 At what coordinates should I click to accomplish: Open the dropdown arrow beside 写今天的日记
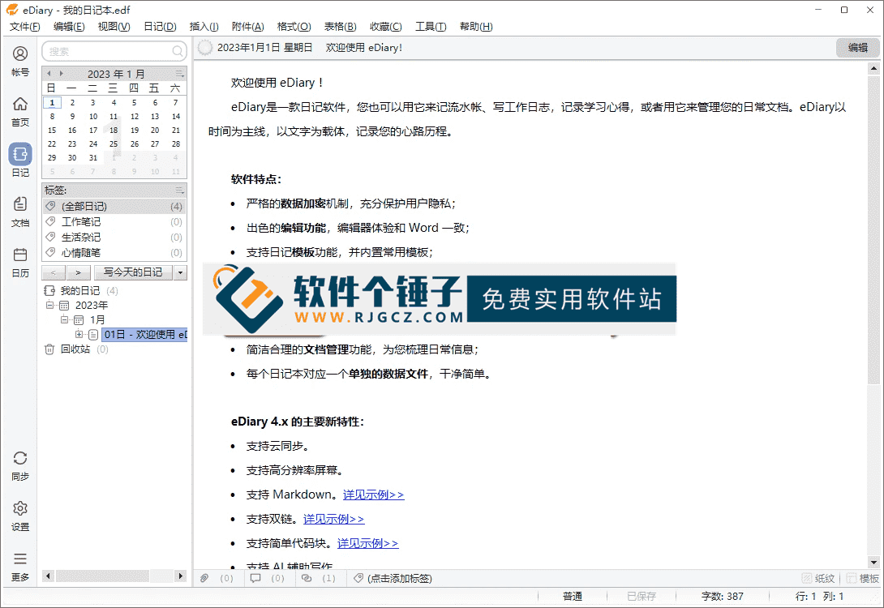coord(182,272)
